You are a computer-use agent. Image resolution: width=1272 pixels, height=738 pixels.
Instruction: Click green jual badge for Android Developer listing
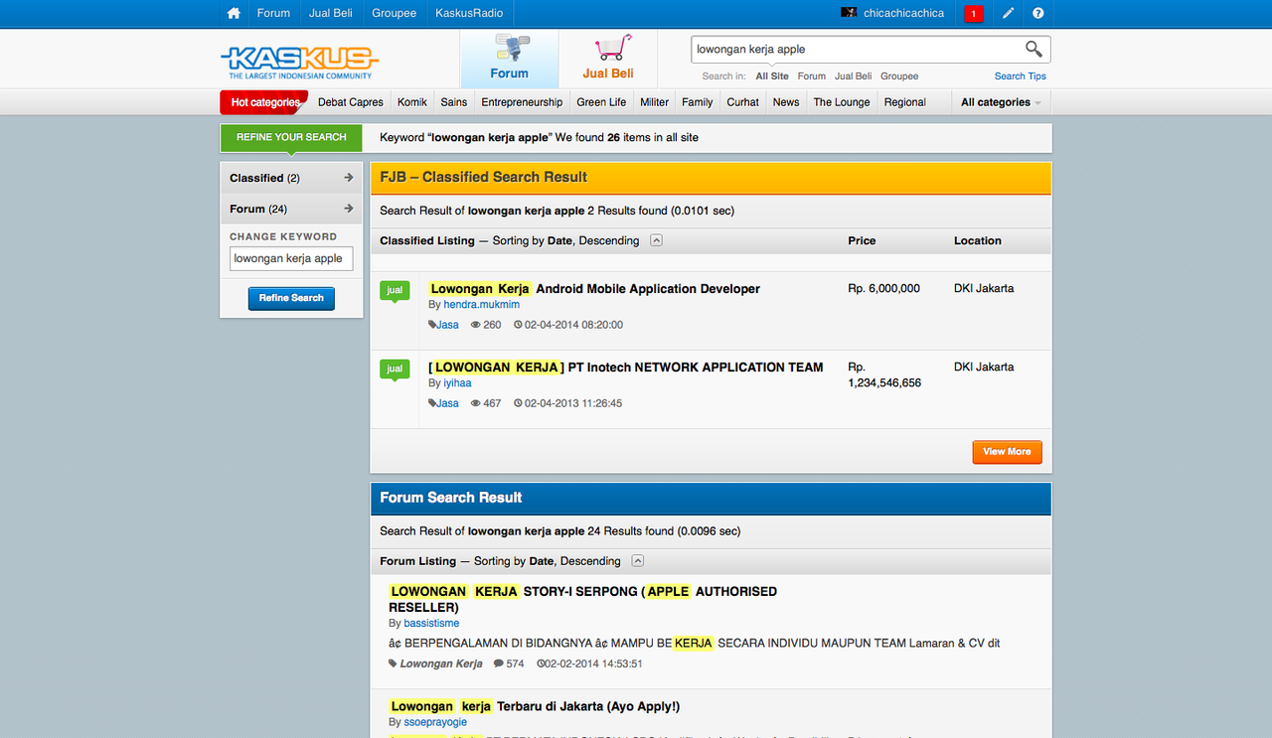click(395, 291)
